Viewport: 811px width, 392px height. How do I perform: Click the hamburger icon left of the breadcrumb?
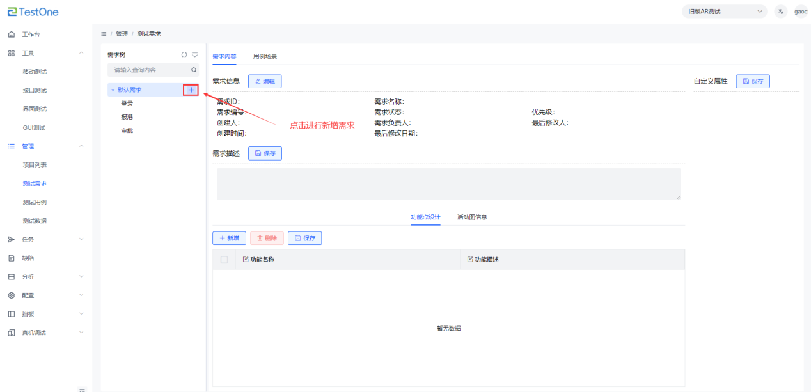[x=104, y=34]
